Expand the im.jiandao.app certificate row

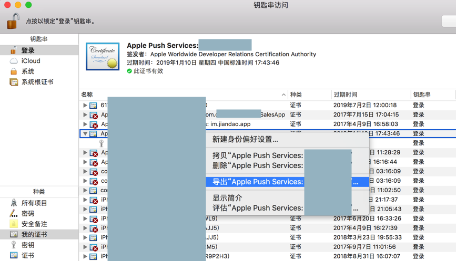[x=85, y=124]
